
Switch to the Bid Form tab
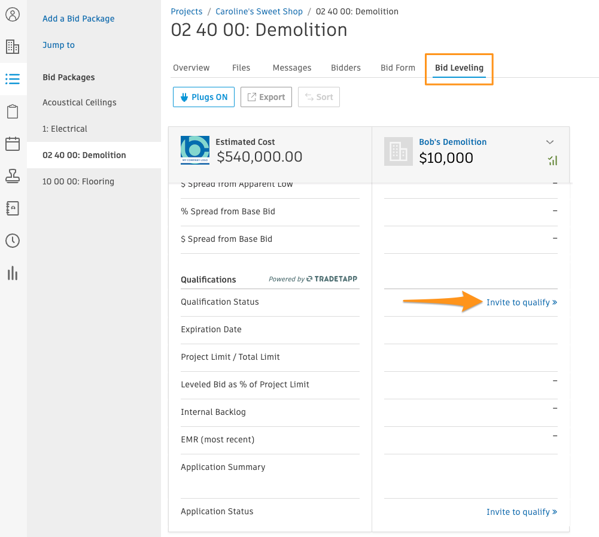397,68
